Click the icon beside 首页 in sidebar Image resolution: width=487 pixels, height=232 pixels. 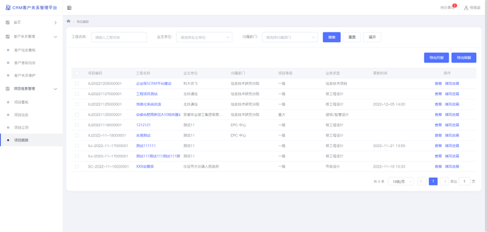click(x=8, y=22)
